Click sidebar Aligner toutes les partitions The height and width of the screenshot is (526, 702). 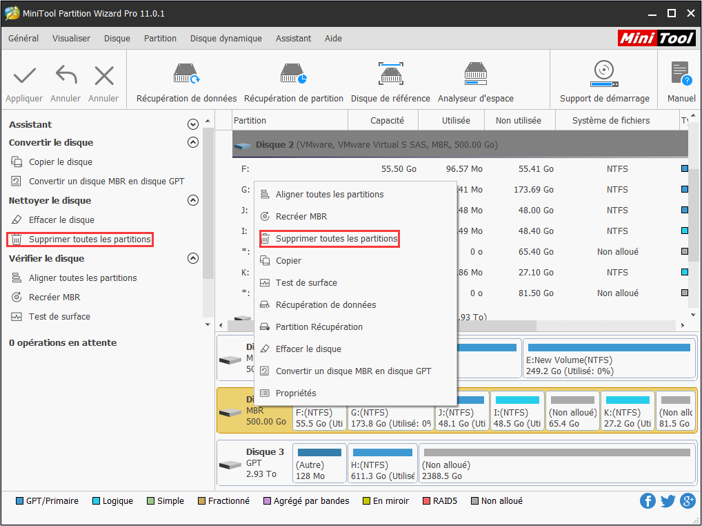click(83, 277)
